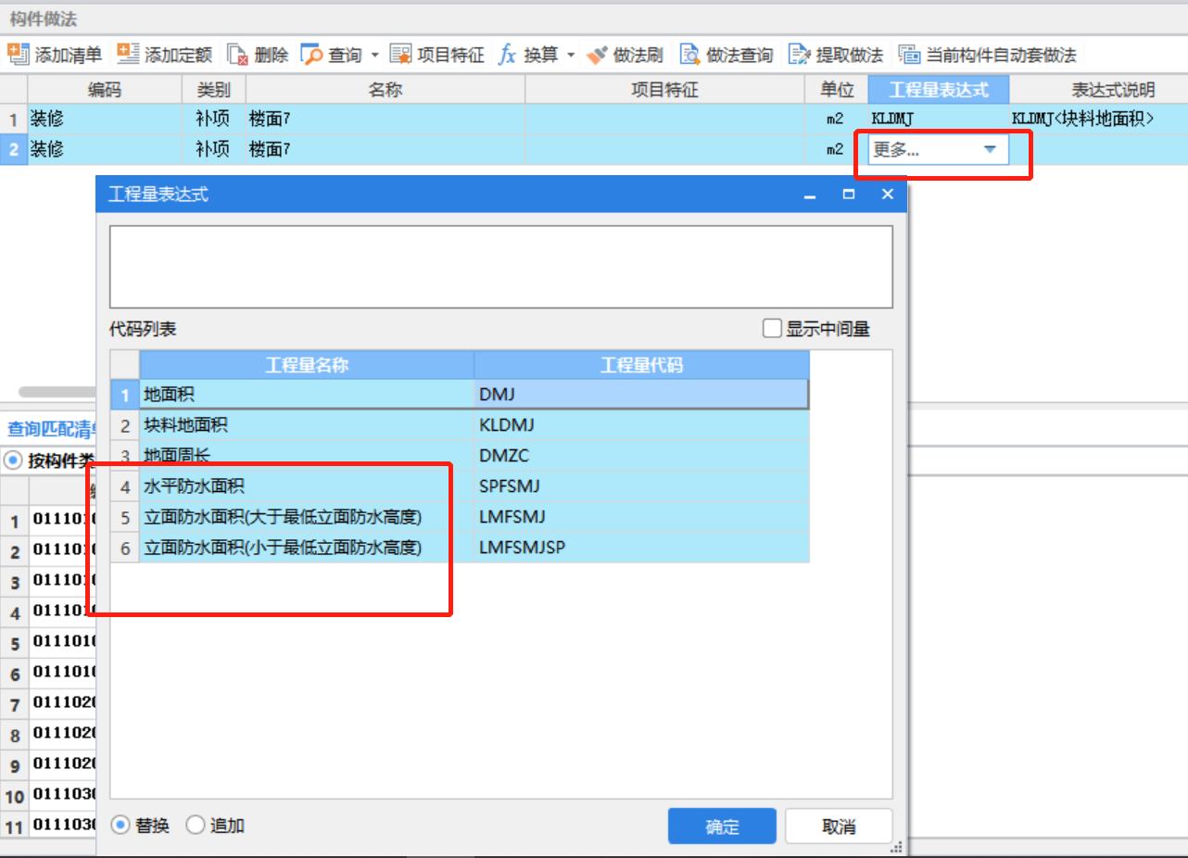1188x858 pixels.
Task: Click the 工程量名称 column header
Action: point(307,365)
